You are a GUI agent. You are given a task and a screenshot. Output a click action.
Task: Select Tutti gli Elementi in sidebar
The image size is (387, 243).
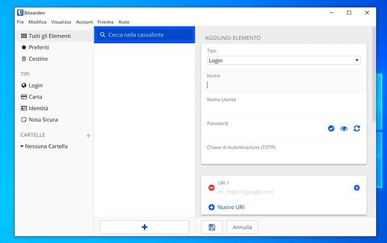coord(54,36)
